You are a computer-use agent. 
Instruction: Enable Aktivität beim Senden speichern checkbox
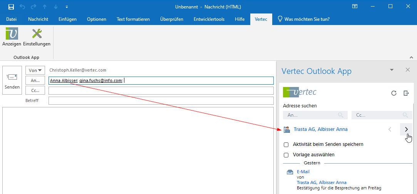point(286,145)
